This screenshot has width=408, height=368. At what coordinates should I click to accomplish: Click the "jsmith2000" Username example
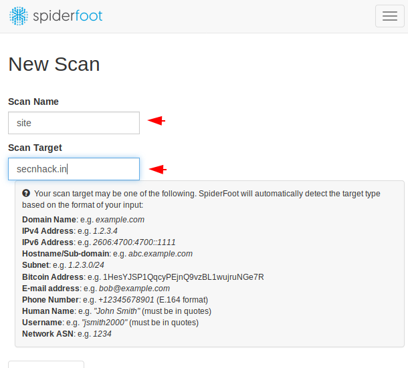pyautogui.click(x=104, y=323)
